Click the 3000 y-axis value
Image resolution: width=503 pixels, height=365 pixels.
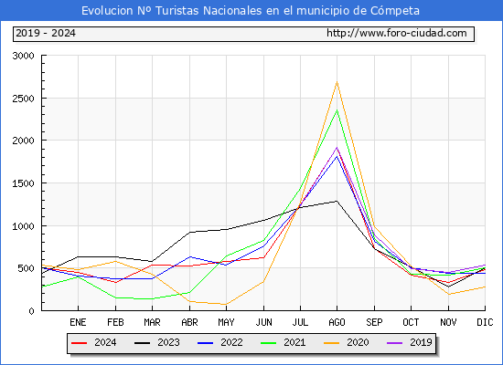23,56
